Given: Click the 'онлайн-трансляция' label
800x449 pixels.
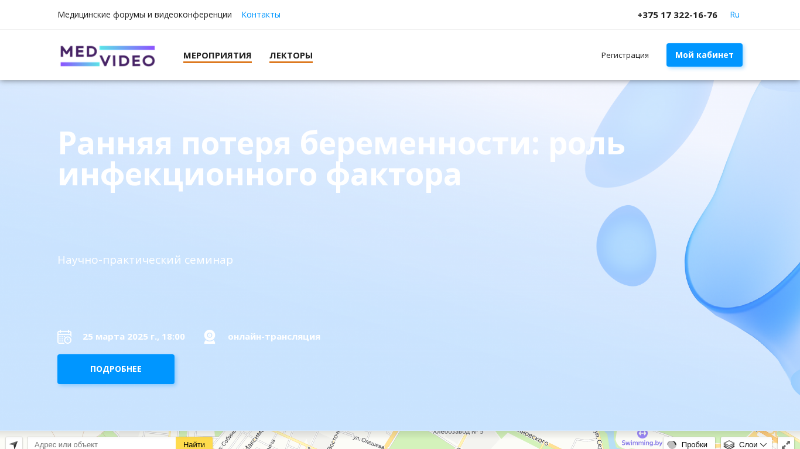Looking at the screenshot, I should (x=274, y=337).
